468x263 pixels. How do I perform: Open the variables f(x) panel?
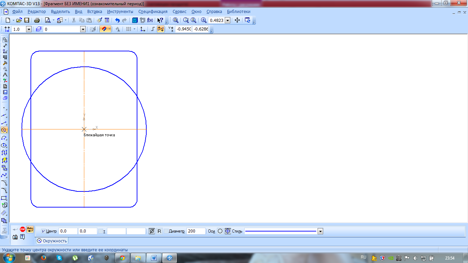tap(150, 20)
